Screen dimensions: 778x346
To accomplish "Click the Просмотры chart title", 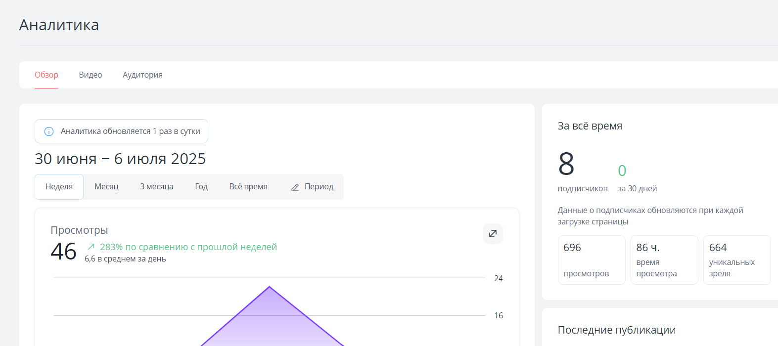I will point(79,230).
